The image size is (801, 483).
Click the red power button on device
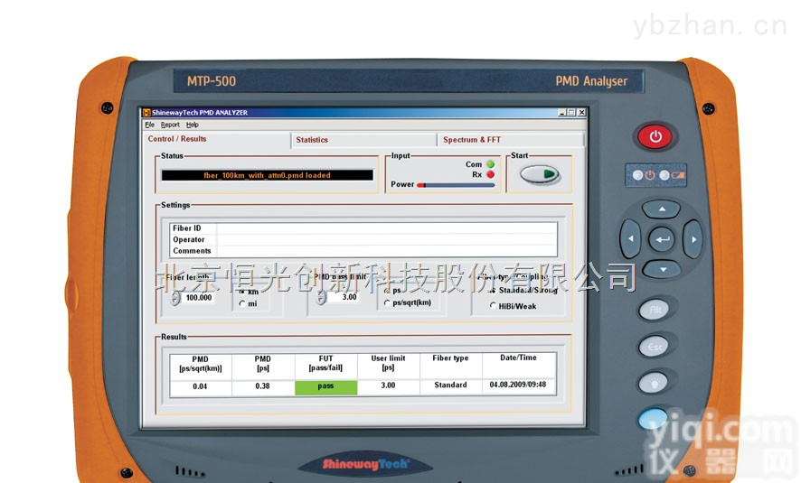point(655,136)
